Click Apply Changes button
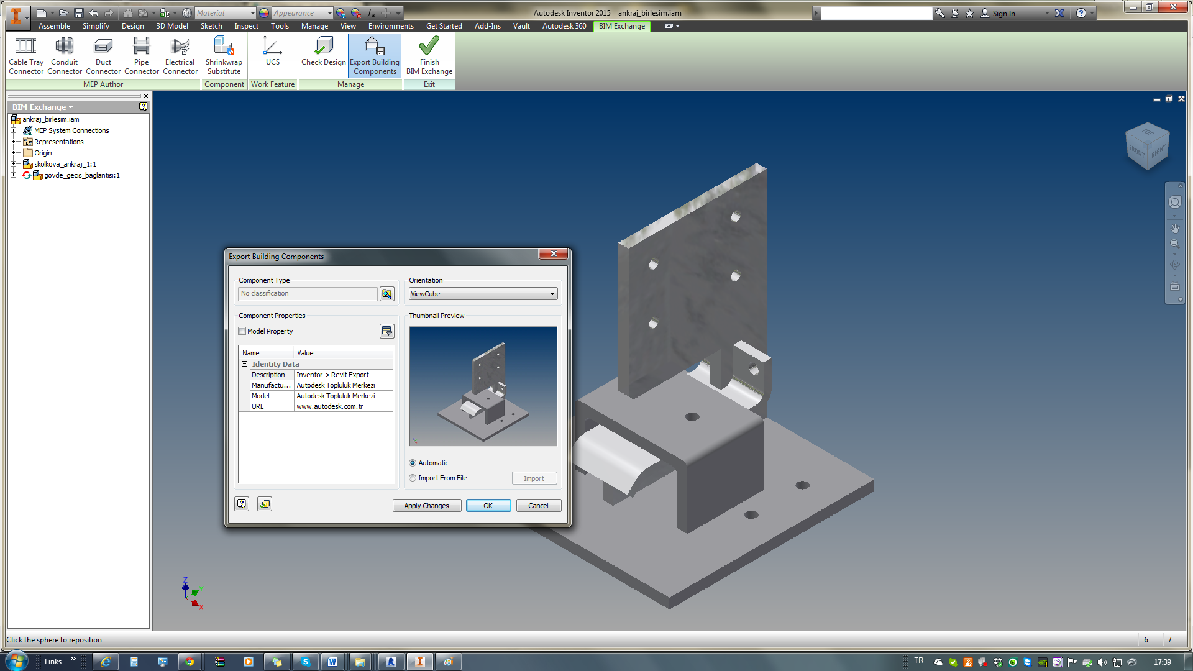The image size is (1193, 671). (426, 506)
